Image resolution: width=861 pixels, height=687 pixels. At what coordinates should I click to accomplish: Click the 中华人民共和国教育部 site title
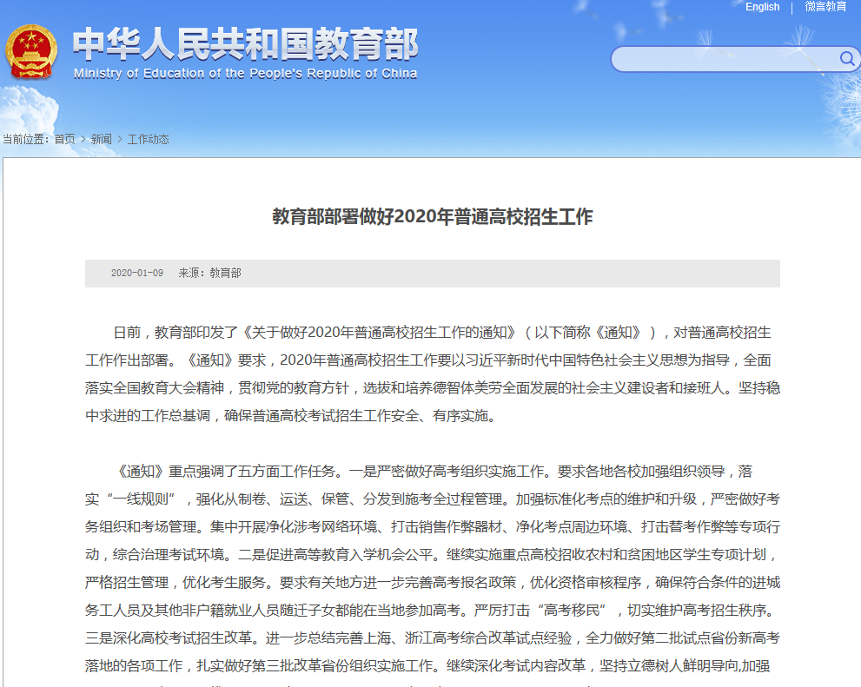tap(246, 44)
